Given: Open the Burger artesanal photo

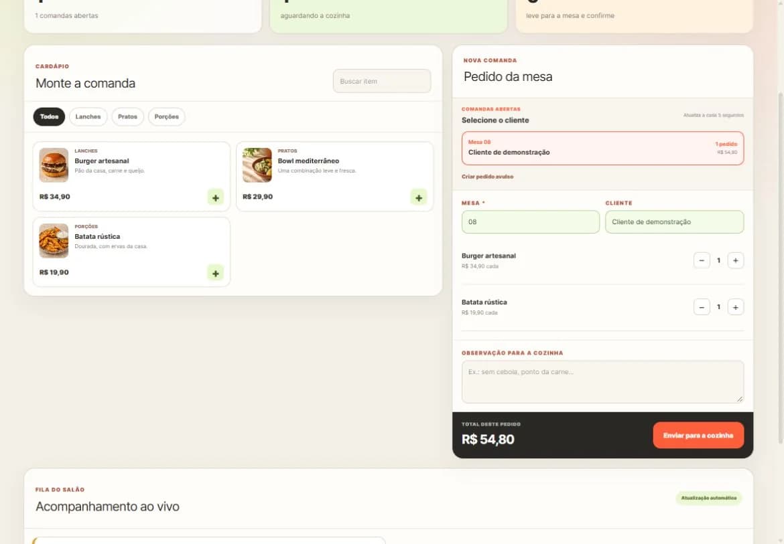Looking at the screenshot, I should coord(54,165).
